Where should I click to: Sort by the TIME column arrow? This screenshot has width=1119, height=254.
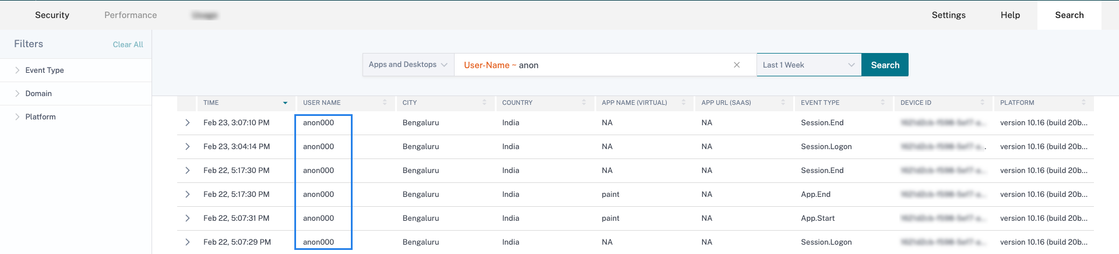tap(285, 103)
